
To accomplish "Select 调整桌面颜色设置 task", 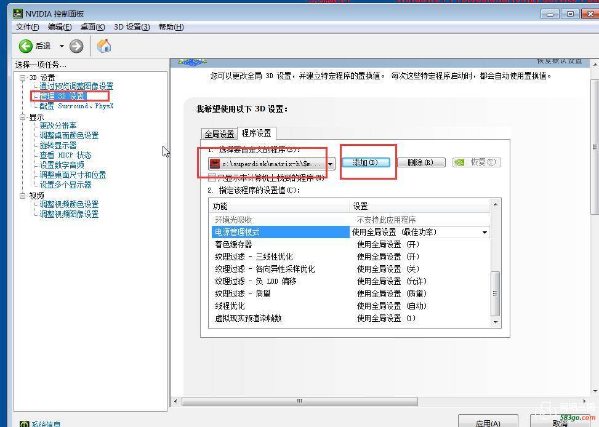I will (69, 135).
